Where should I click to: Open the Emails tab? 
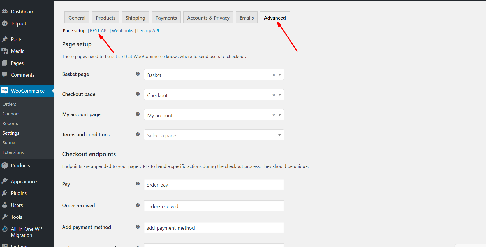[247, 18]
